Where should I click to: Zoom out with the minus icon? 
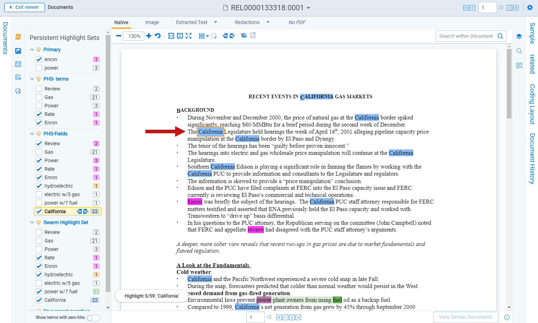[x=118, y=36]
